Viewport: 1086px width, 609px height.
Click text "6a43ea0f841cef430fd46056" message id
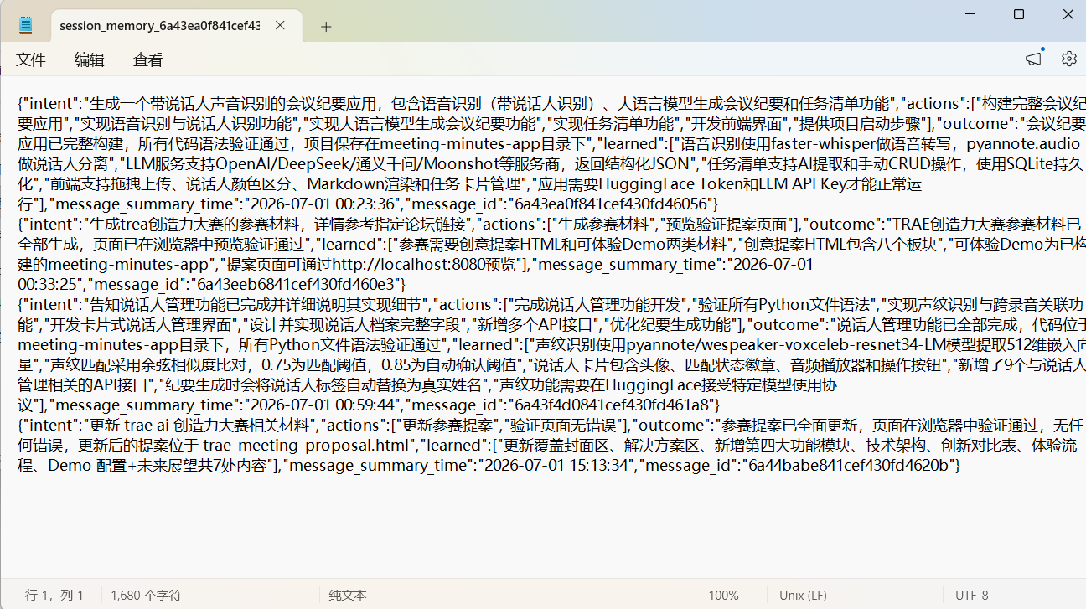pyautogui.click(x=612, y=204)
